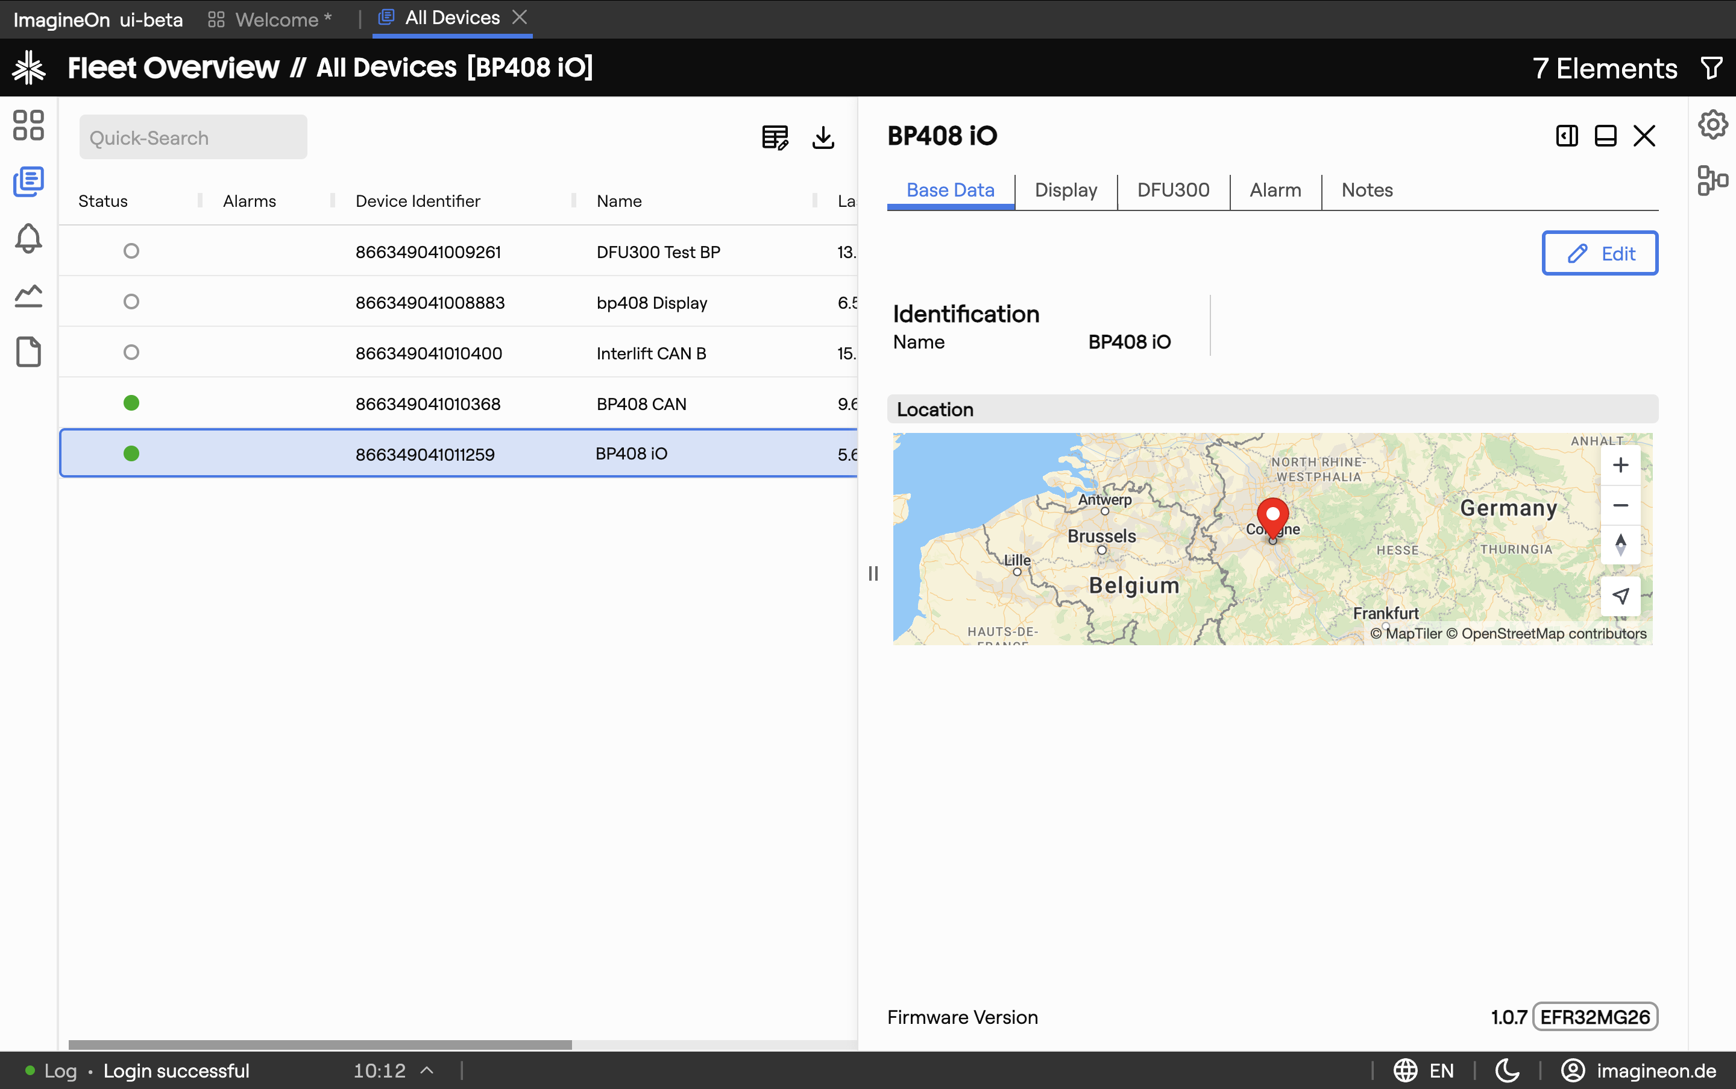Screen dimensions: 1736x1089
Task: Click the EFR32MG26 firmware badge
Action: point(1595,1017)
